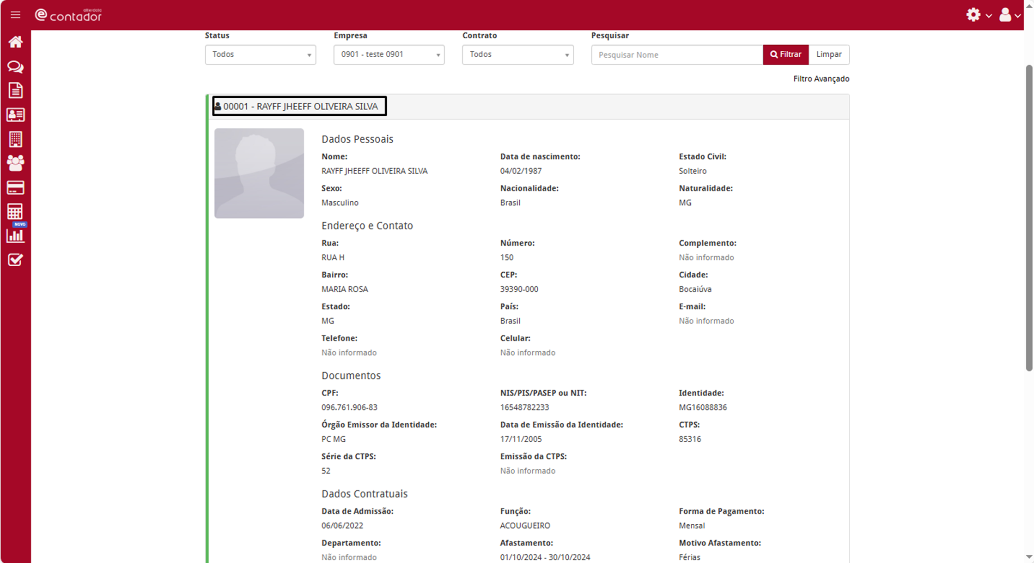The height and width of the screenshot is (563, 1034).
Task: Expand the Contrato dropdown
Action: (517, 54)
